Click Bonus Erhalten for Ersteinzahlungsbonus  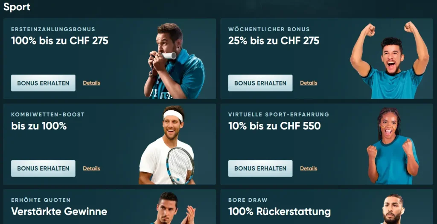click(43, 83)
